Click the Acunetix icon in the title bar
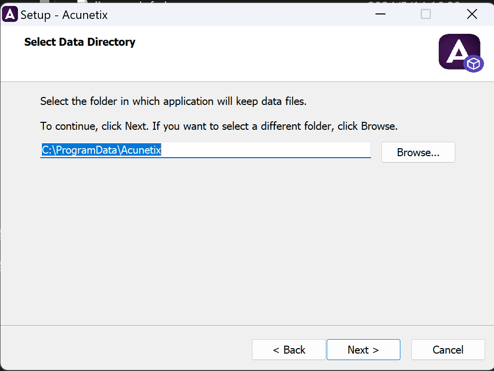 [10, 14]
